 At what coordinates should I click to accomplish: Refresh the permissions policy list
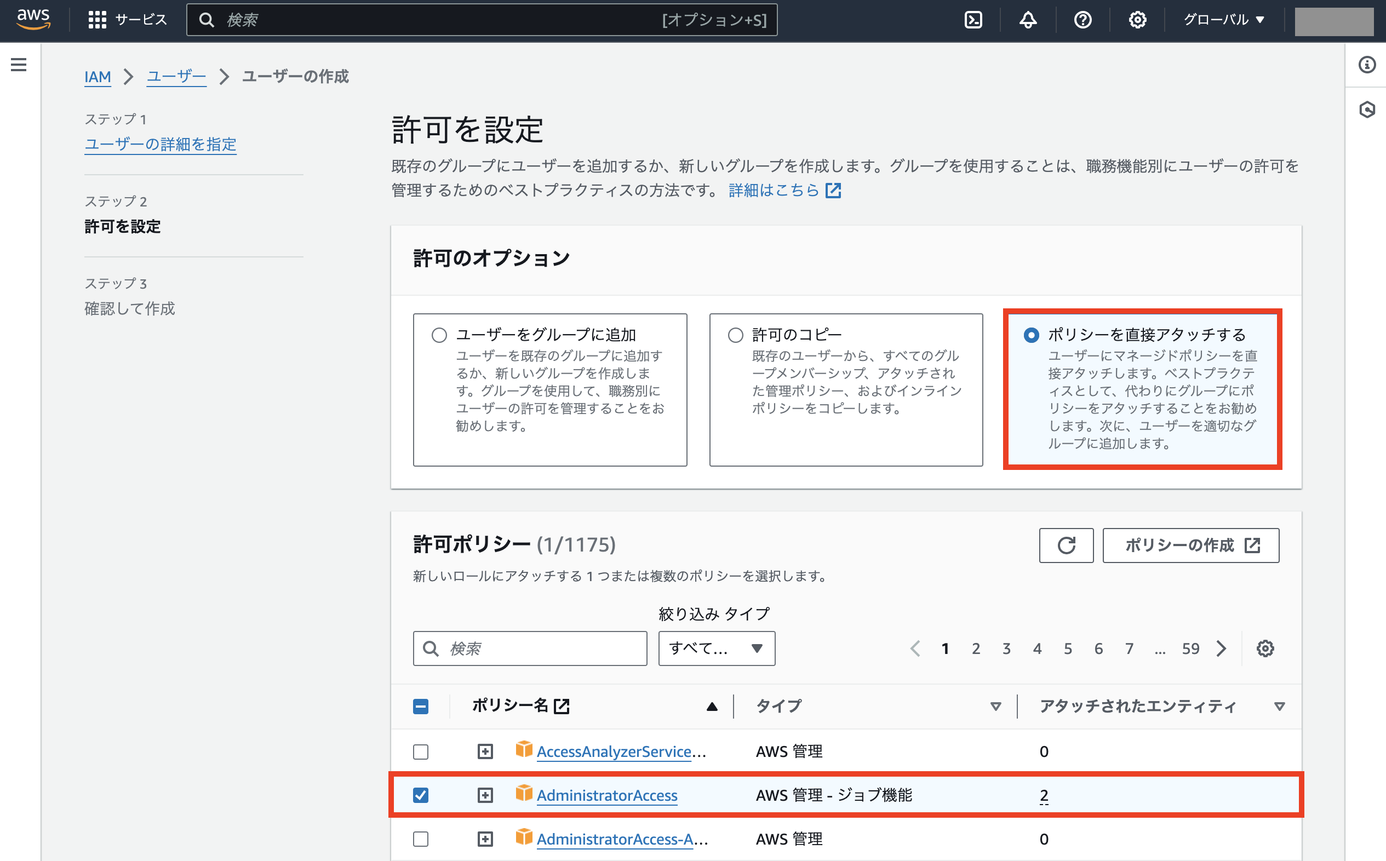click(x=1066, y=546)
